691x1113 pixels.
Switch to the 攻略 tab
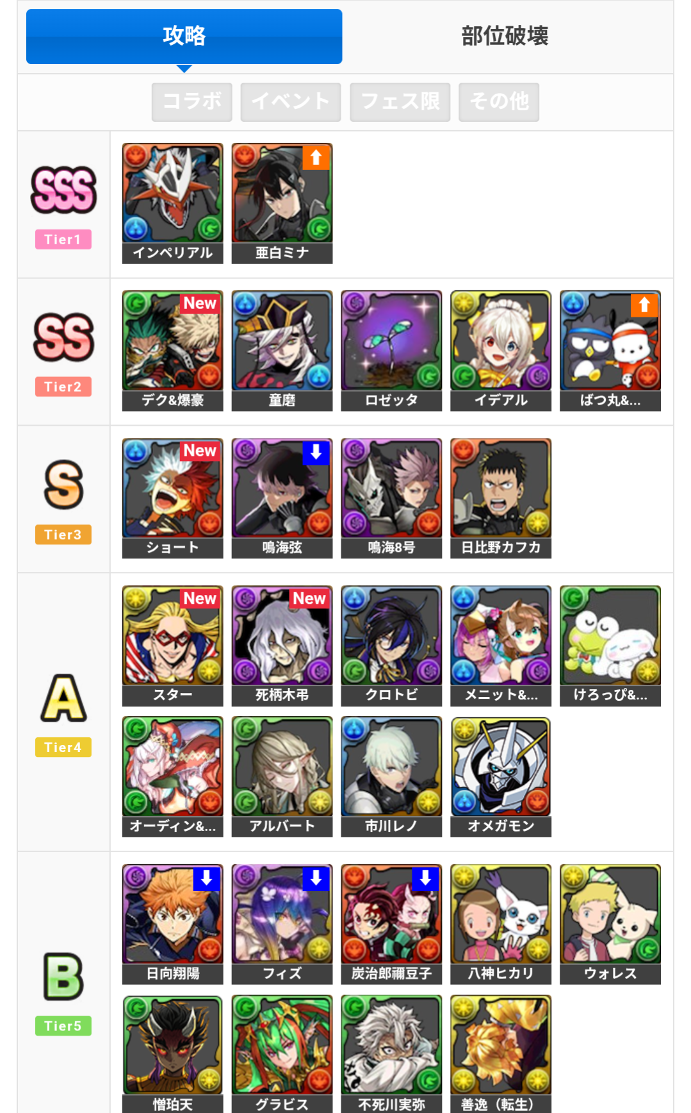(184, 37)
